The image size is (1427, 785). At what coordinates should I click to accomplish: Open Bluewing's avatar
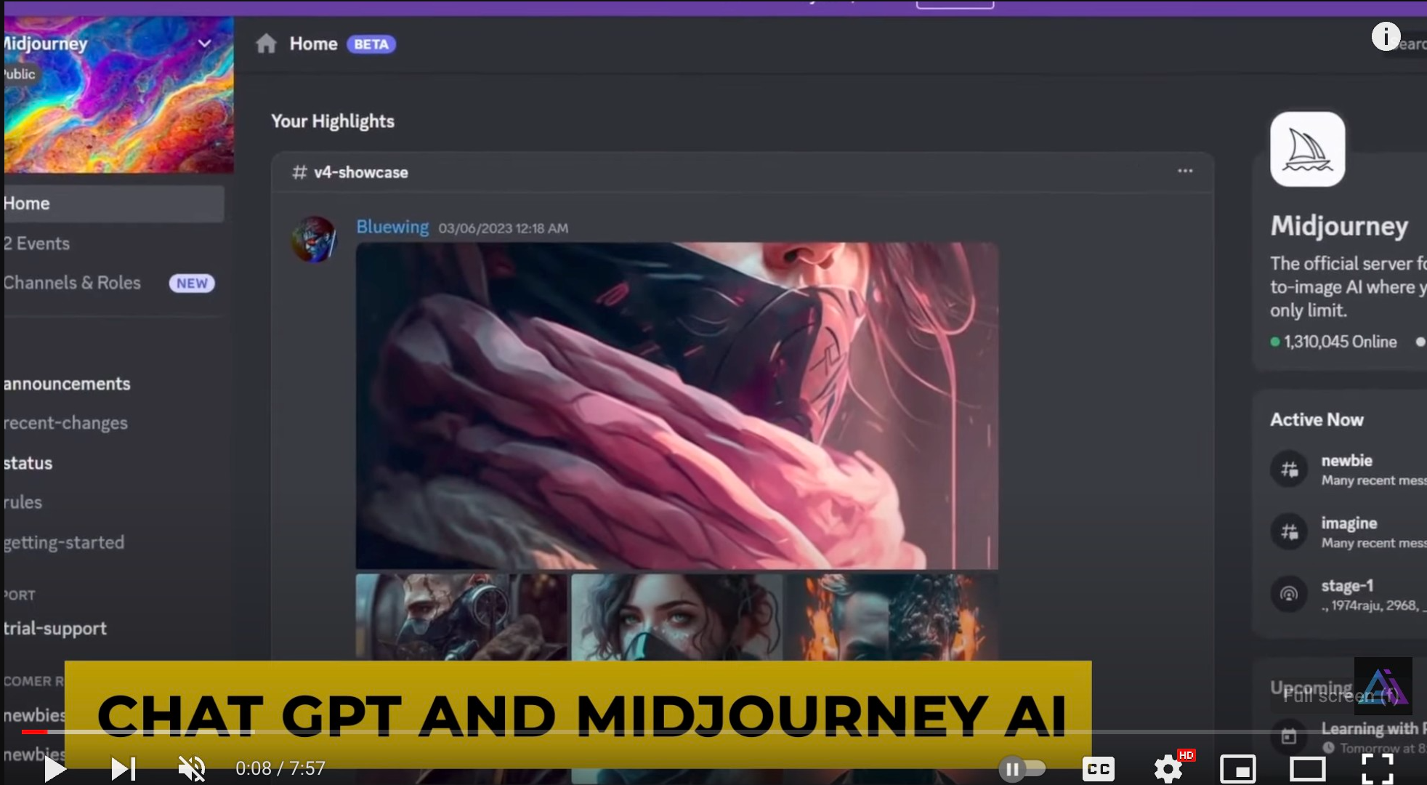pyautogui.click(x=312, y=238)
